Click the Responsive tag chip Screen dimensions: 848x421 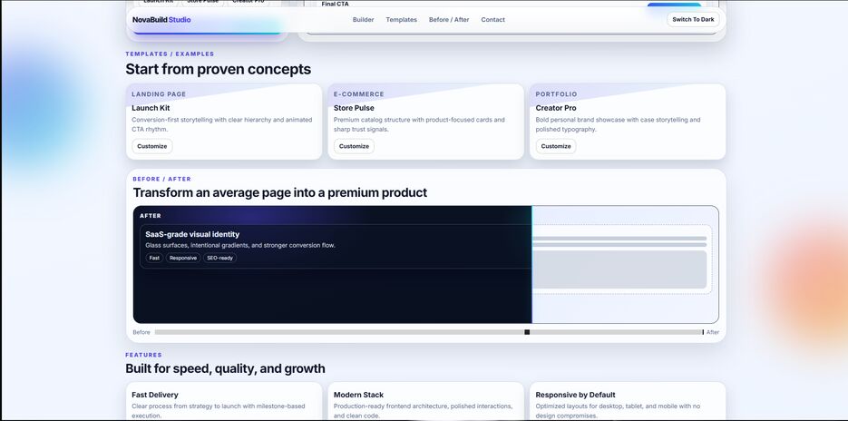tap(183, 258)
